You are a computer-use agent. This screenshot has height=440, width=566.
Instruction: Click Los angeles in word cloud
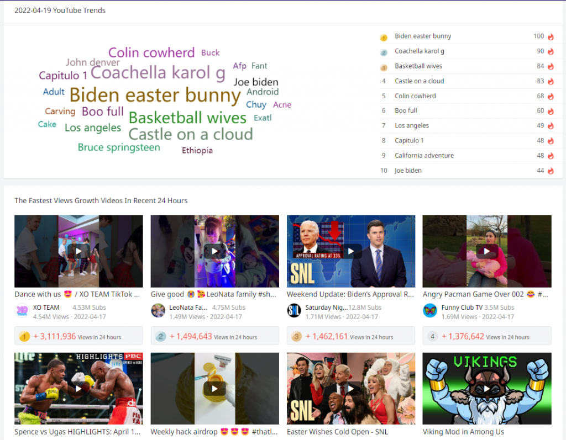93,128
